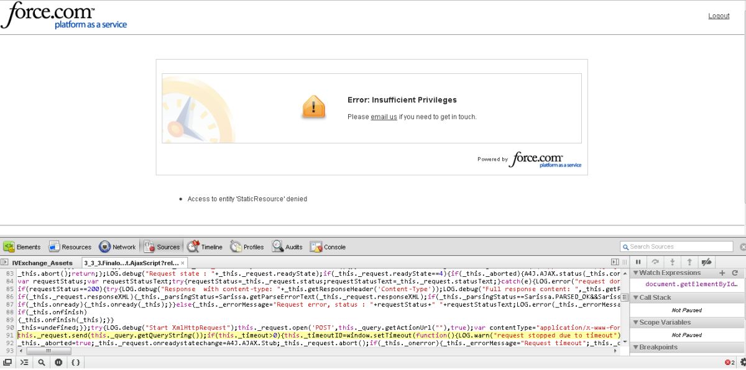Pretty print the source with braces button
Screen dimensions: 746x370
pyautogui.click(x=75, y=362)
